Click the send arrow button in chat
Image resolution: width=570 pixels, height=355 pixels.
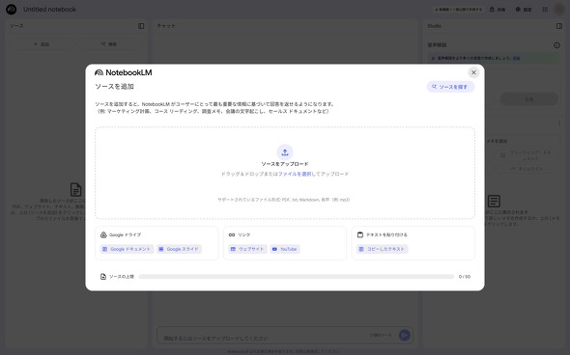[x=404, y=335]
